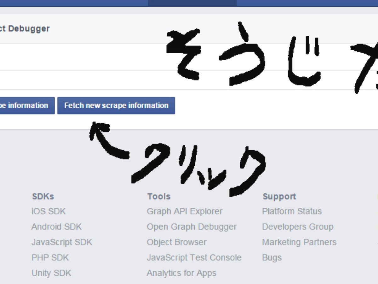This screenshot has width=378, height=284.
Task: Click the Fetch new scrape information button
Action: coord(116,105)
